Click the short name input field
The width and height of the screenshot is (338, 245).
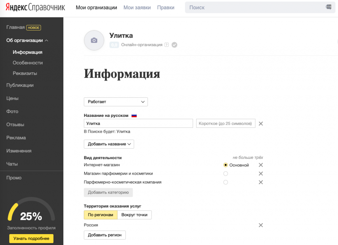click(226, 123)
